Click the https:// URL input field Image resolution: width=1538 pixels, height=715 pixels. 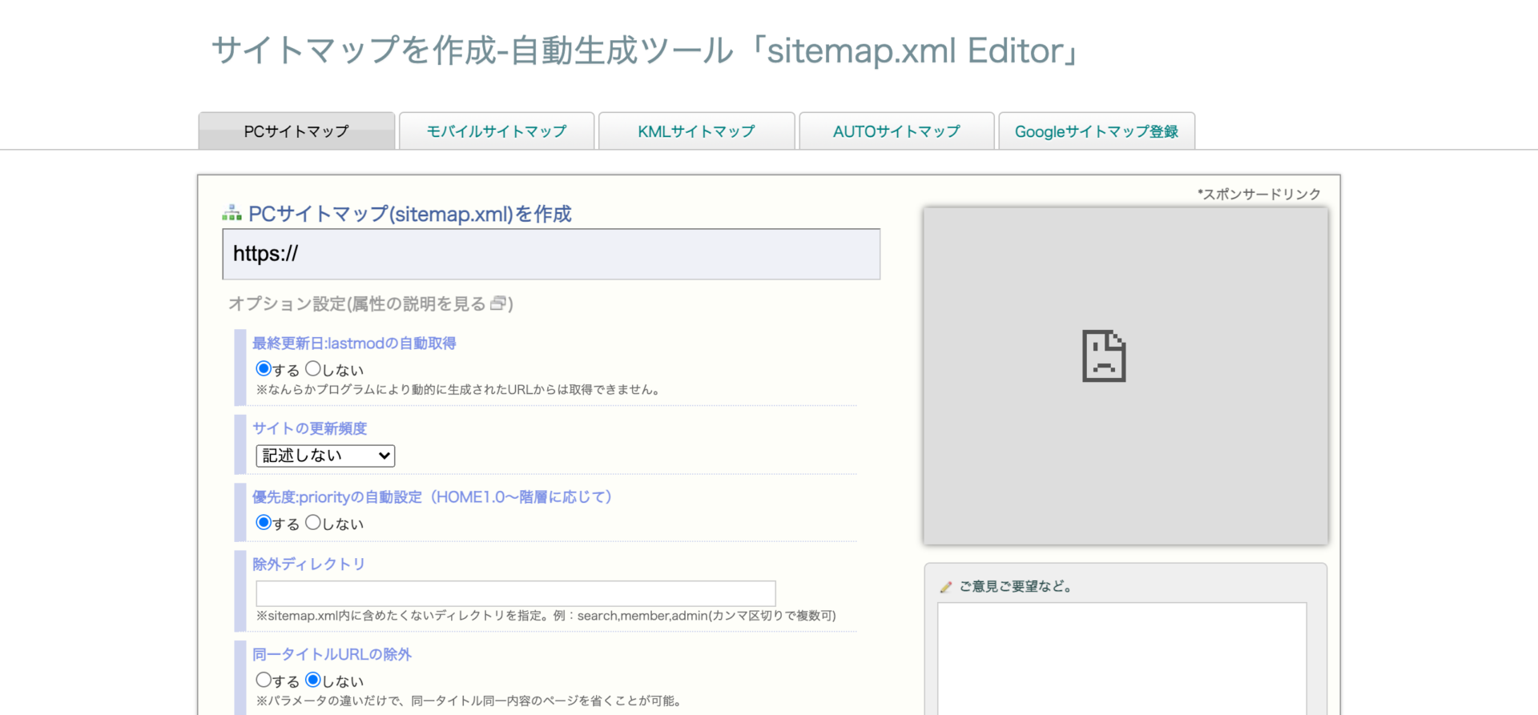551,254
